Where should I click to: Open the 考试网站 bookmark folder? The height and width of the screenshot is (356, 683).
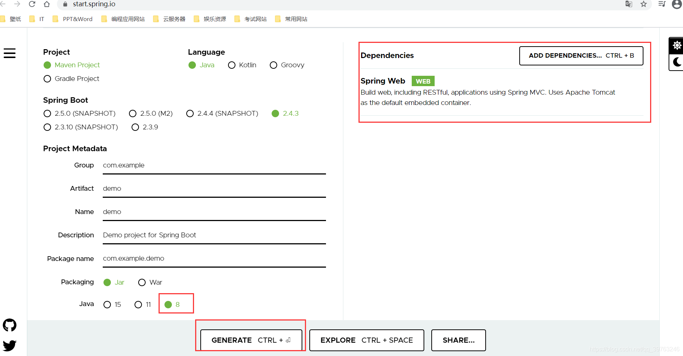click(251, 19)
